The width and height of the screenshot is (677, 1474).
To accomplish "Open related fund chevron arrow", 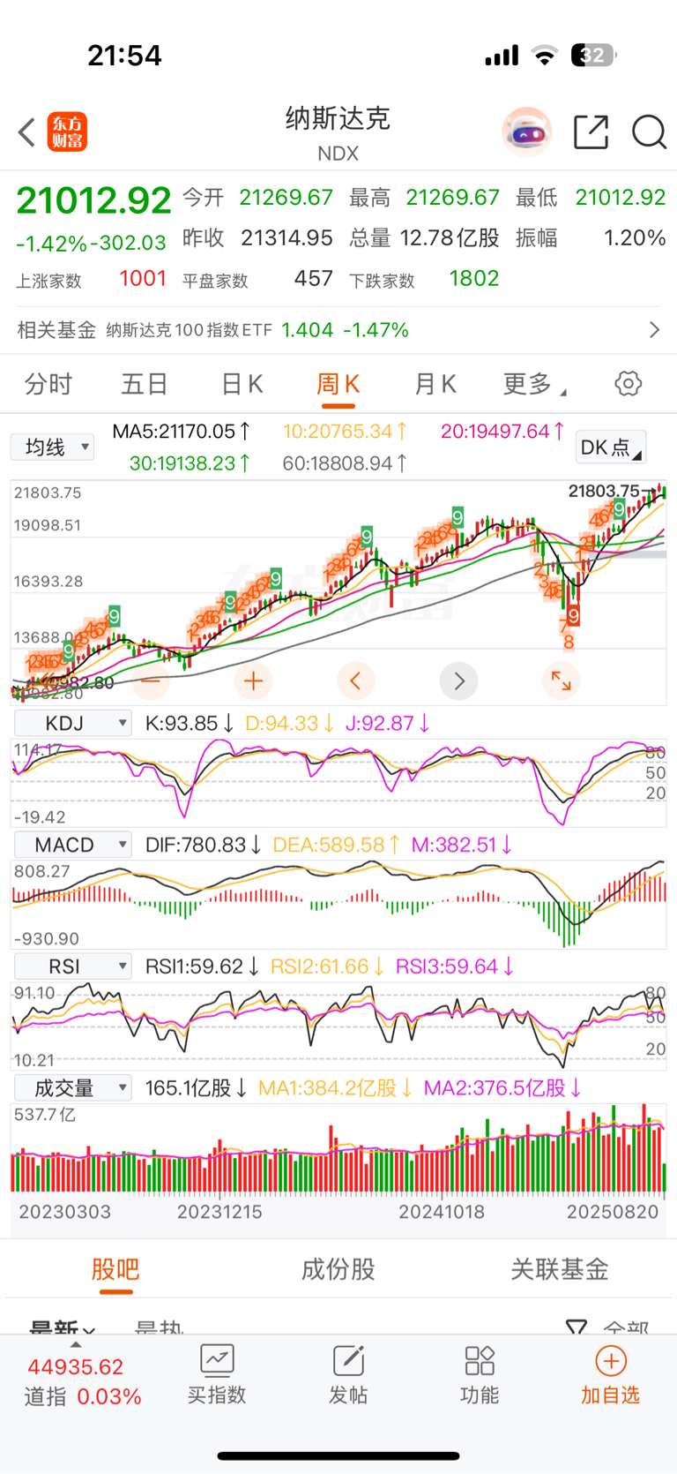I will [x=654, y=330].
